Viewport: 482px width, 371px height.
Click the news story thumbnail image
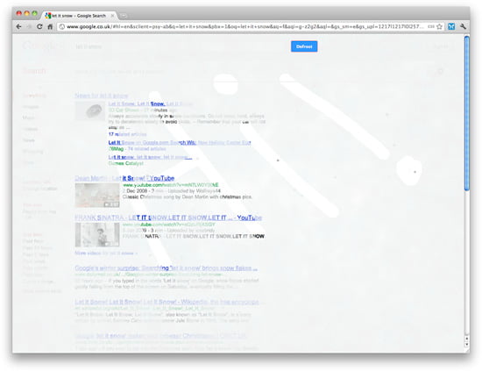point(90,111)
